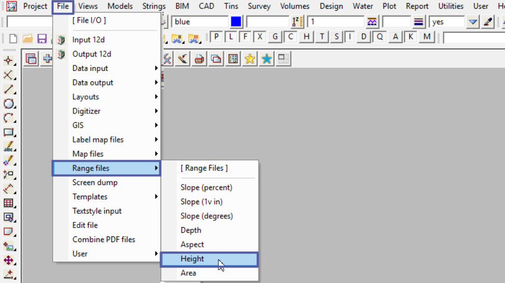The height and width of the screenshot is (283, 505).
Task: Expand the GIS submenu
Action: [107, 125]
